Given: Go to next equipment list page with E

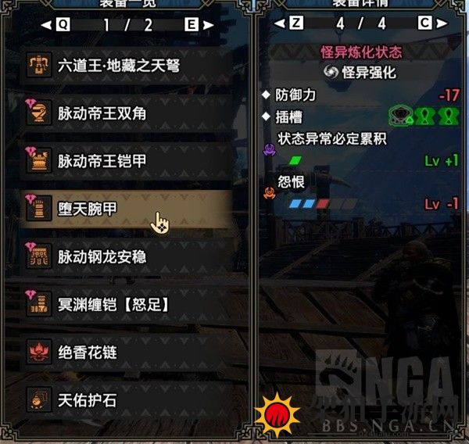Looking at the screenshot, I should click(x=199, y=24).
